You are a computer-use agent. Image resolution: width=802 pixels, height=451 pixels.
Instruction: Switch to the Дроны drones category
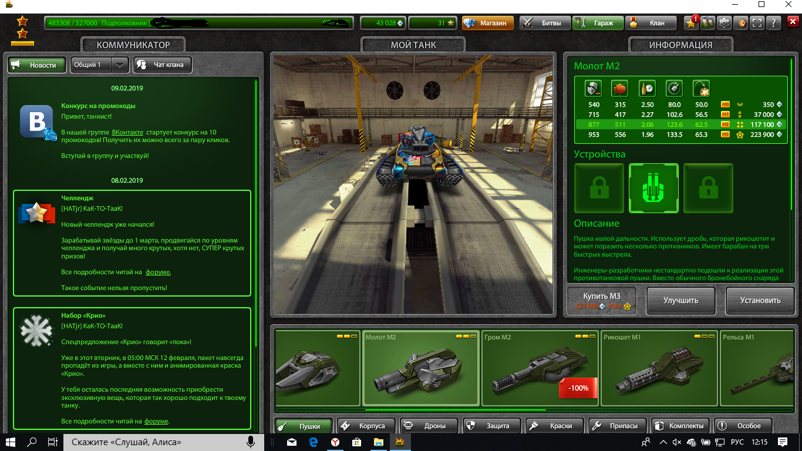[429, 426]
